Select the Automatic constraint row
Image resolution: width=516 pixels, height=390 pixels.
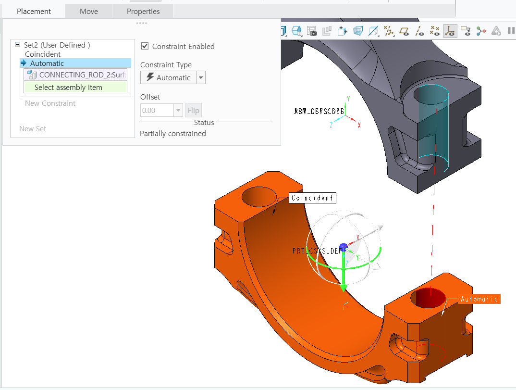point(75,63)
